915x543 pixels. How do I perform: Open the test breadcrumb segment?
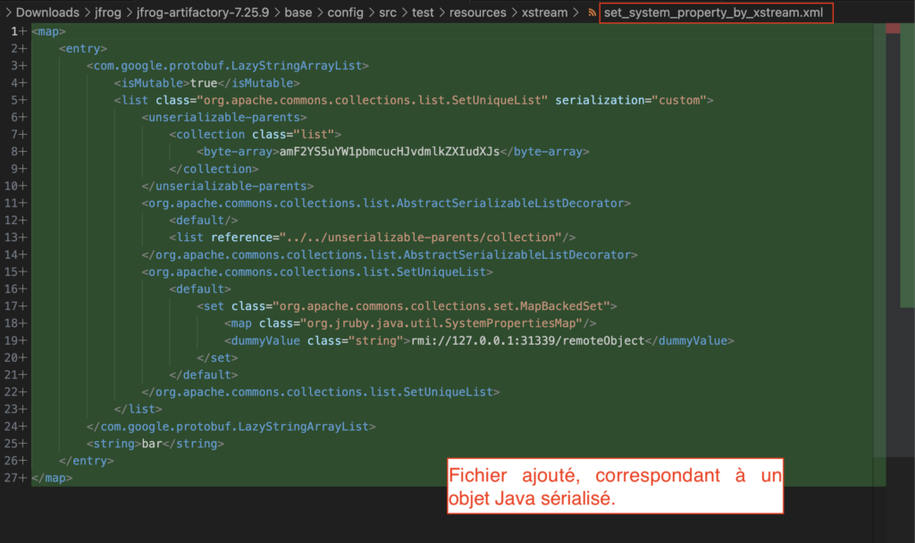tap(423, 13)
